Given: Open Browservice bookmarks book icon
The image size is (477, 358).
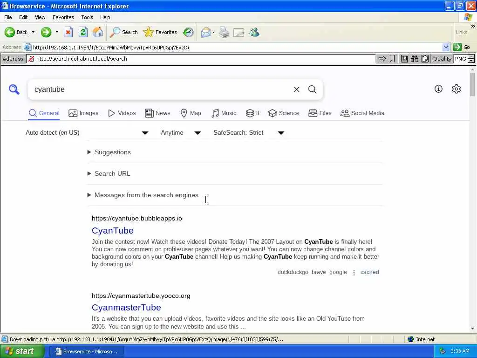Looking at the screenshot, I should click(404, 59).
